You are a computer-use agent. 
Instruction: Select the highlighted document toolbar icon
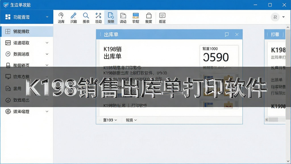pos(111,18)
